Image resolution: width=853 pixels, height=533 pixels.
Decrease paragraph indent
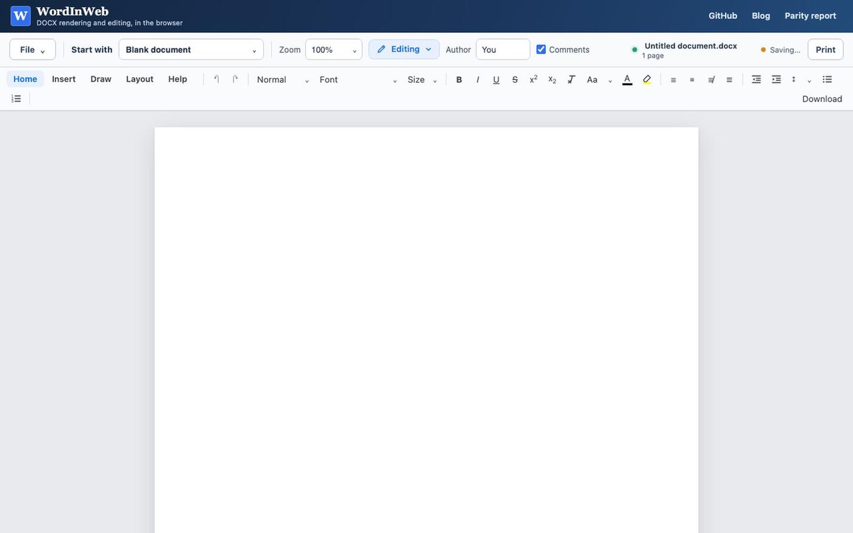(x=756, y=79)
